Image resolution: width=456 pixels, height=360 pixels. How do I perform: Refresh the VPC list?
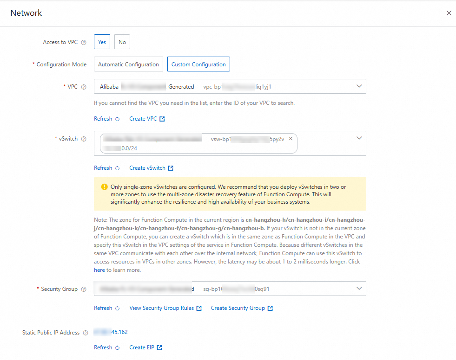103,119
